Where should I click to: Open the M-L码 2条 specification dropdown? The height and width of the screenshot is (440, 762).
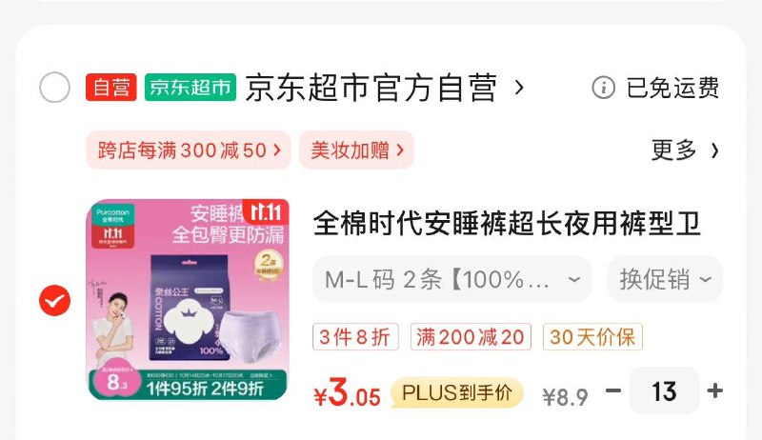point(451,279)
